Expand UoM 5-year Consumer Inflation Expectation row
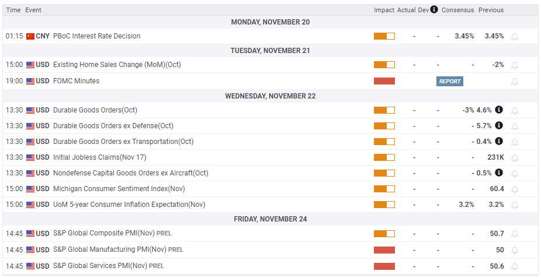This screenshot has height=278, width=541. 129,205
